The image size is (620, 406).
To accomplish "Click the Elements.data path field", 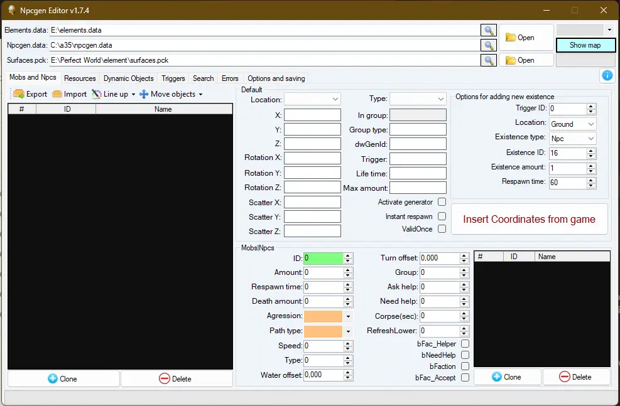I will (x=264, y=30).
